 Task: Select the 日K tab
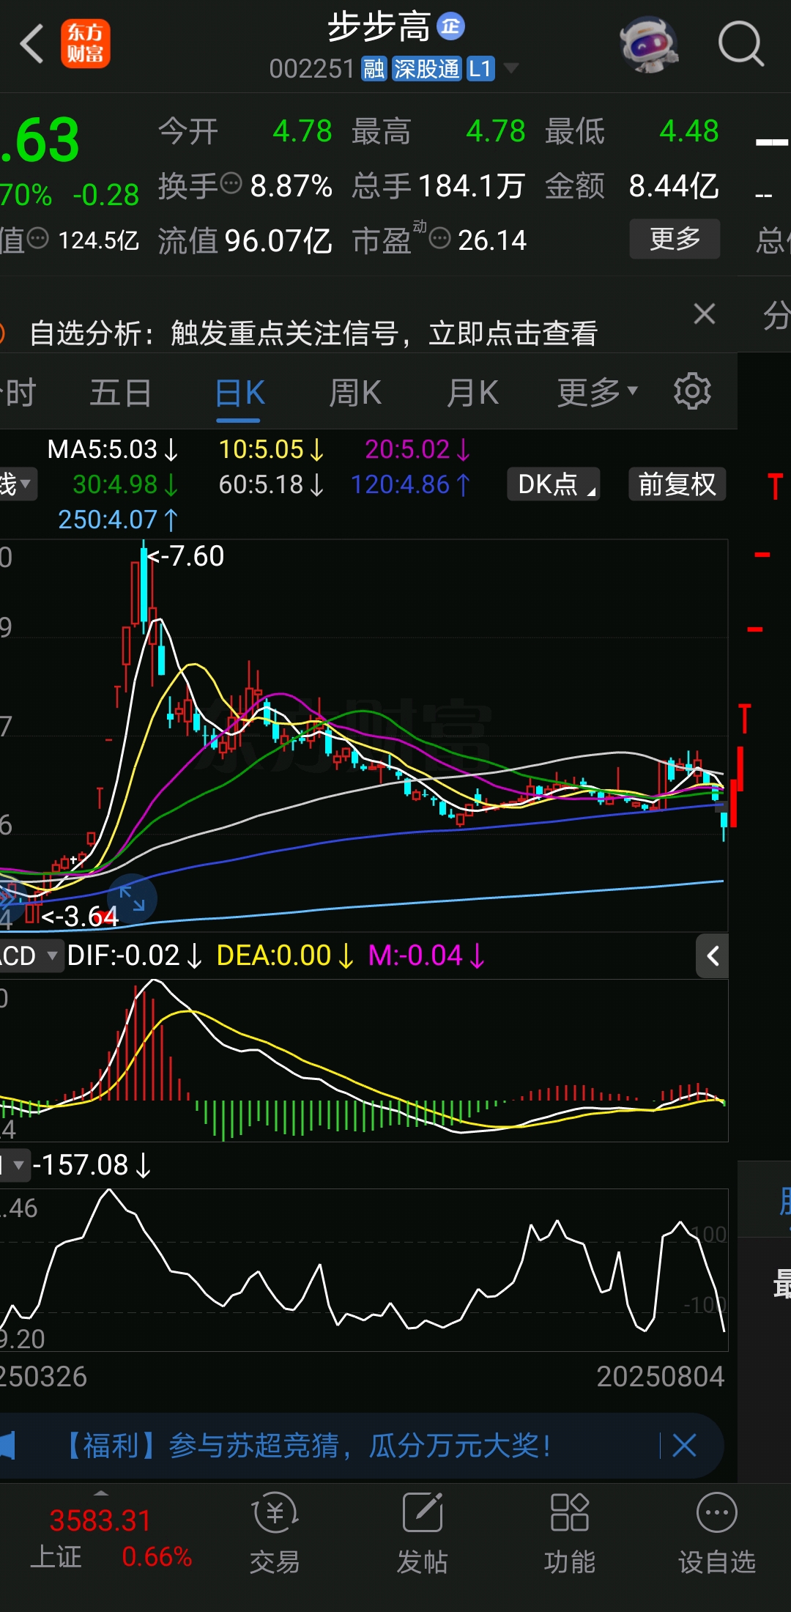pos(239,393)
